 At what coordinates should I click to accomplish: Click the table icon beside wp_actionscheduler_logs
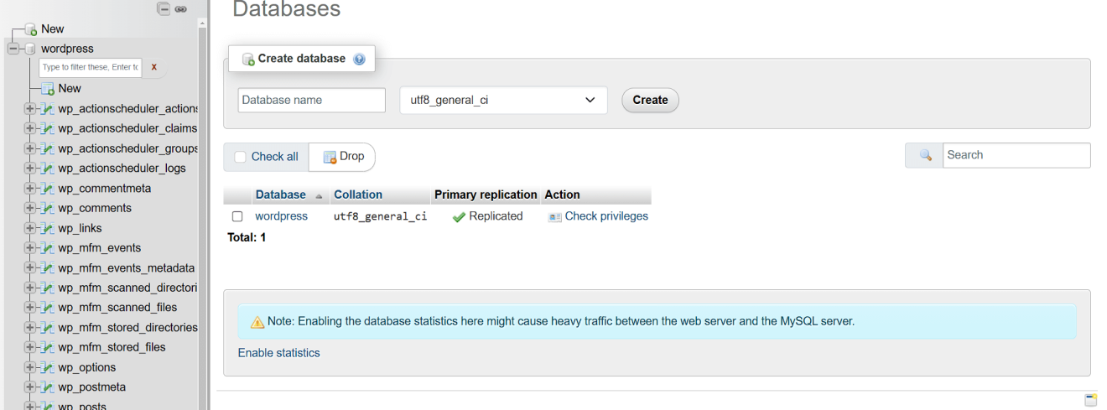coord(49,168)
